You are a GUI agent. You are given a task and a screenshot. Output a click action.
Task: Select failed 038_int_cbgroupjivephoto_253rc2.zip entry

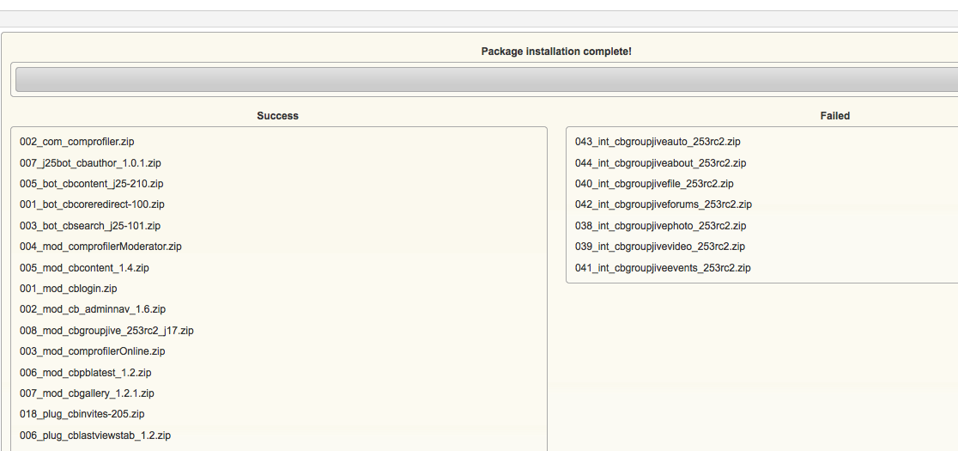click(660, 226)
